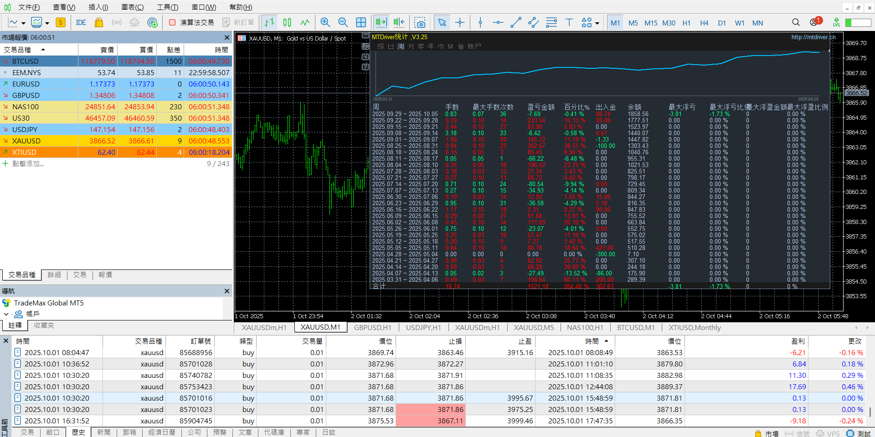Take a chart screenshot with camera icon
875x437 pixels.
point(420,23)
